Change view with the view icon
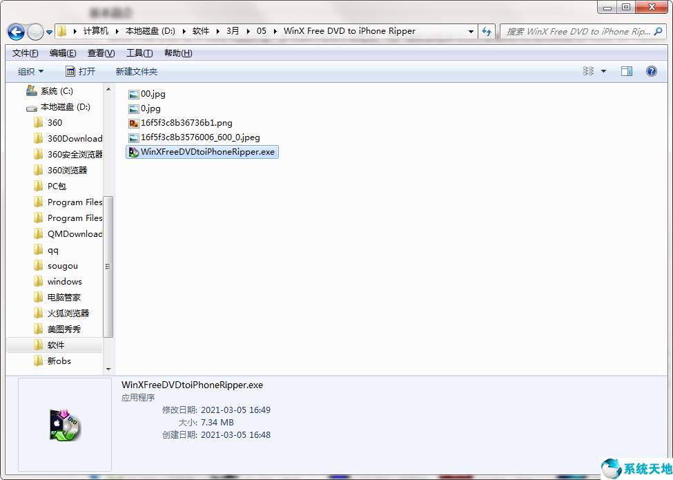The width and height of the screenshot is (673, 480). 589,71
